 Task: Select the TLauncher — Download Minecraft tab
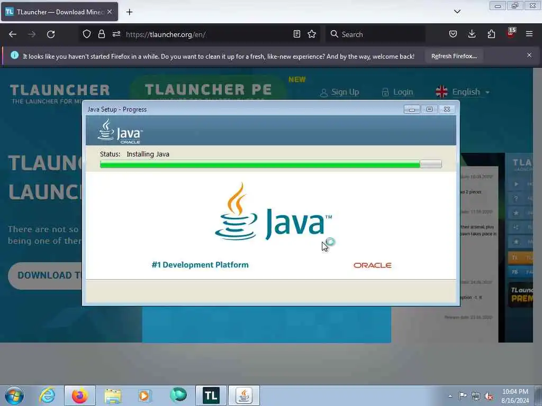pos(59,12)
